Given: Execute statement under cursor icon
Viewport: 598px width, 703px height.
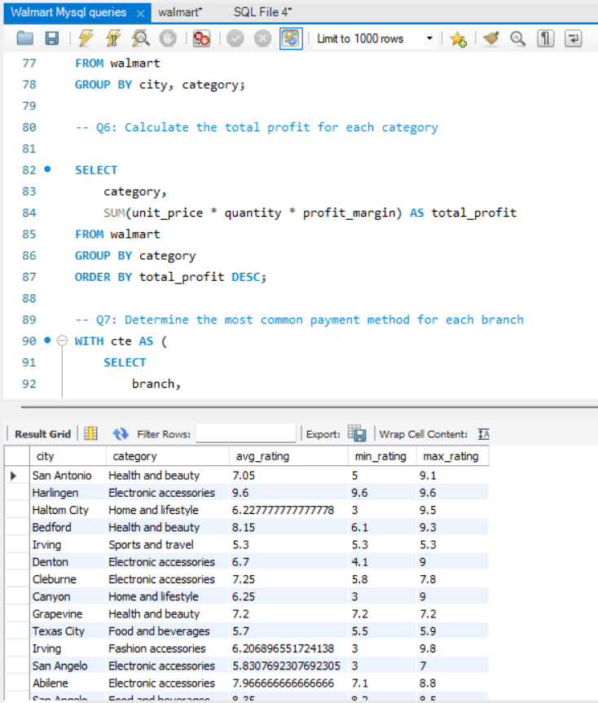Looking at the screenshot, I should 114,38.
